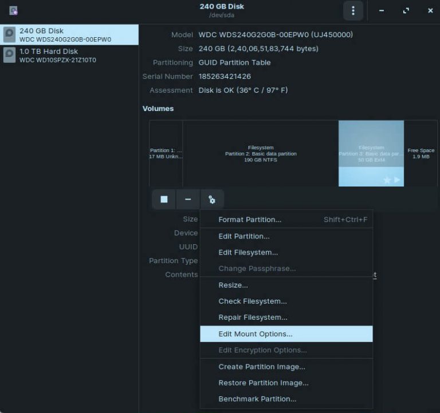Choose Resize from the partition menu
440x413 pixels.
click(233, 285)
